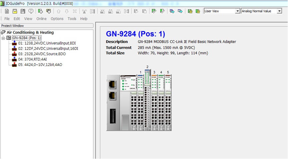This screenshot has height=159, width=288.
Task: Click the slot 1 module picture
Action: pyautogui.click(x=141, y=103)
